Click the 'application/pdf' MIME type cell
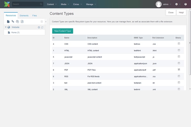The height and width of the screenshot is (127, 191). point(140,70)
